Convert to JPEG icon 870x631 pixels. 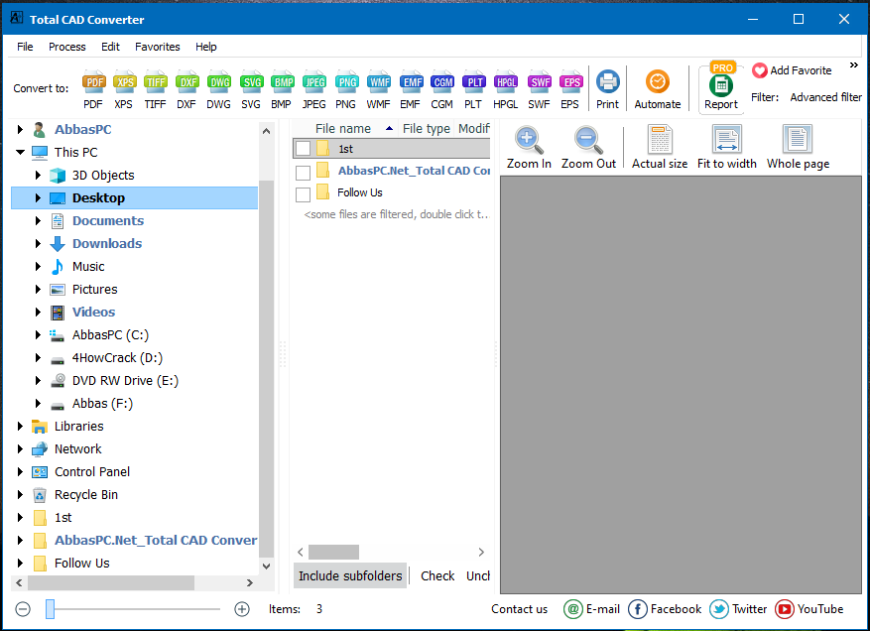tap(314, 88)
